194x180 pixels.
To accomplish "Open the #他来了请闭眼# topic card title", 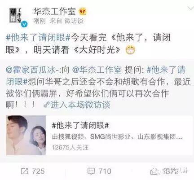I will (80, 125).
